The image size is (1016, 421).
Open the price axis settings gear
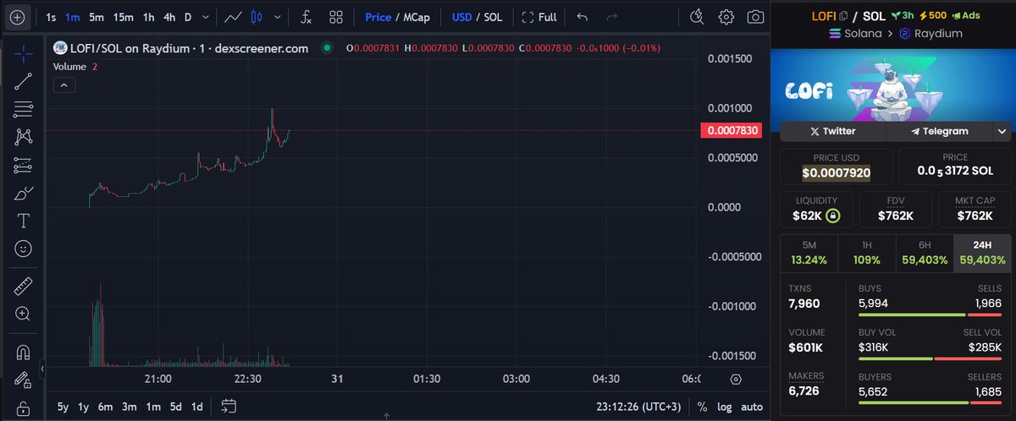tap(736, 379)
